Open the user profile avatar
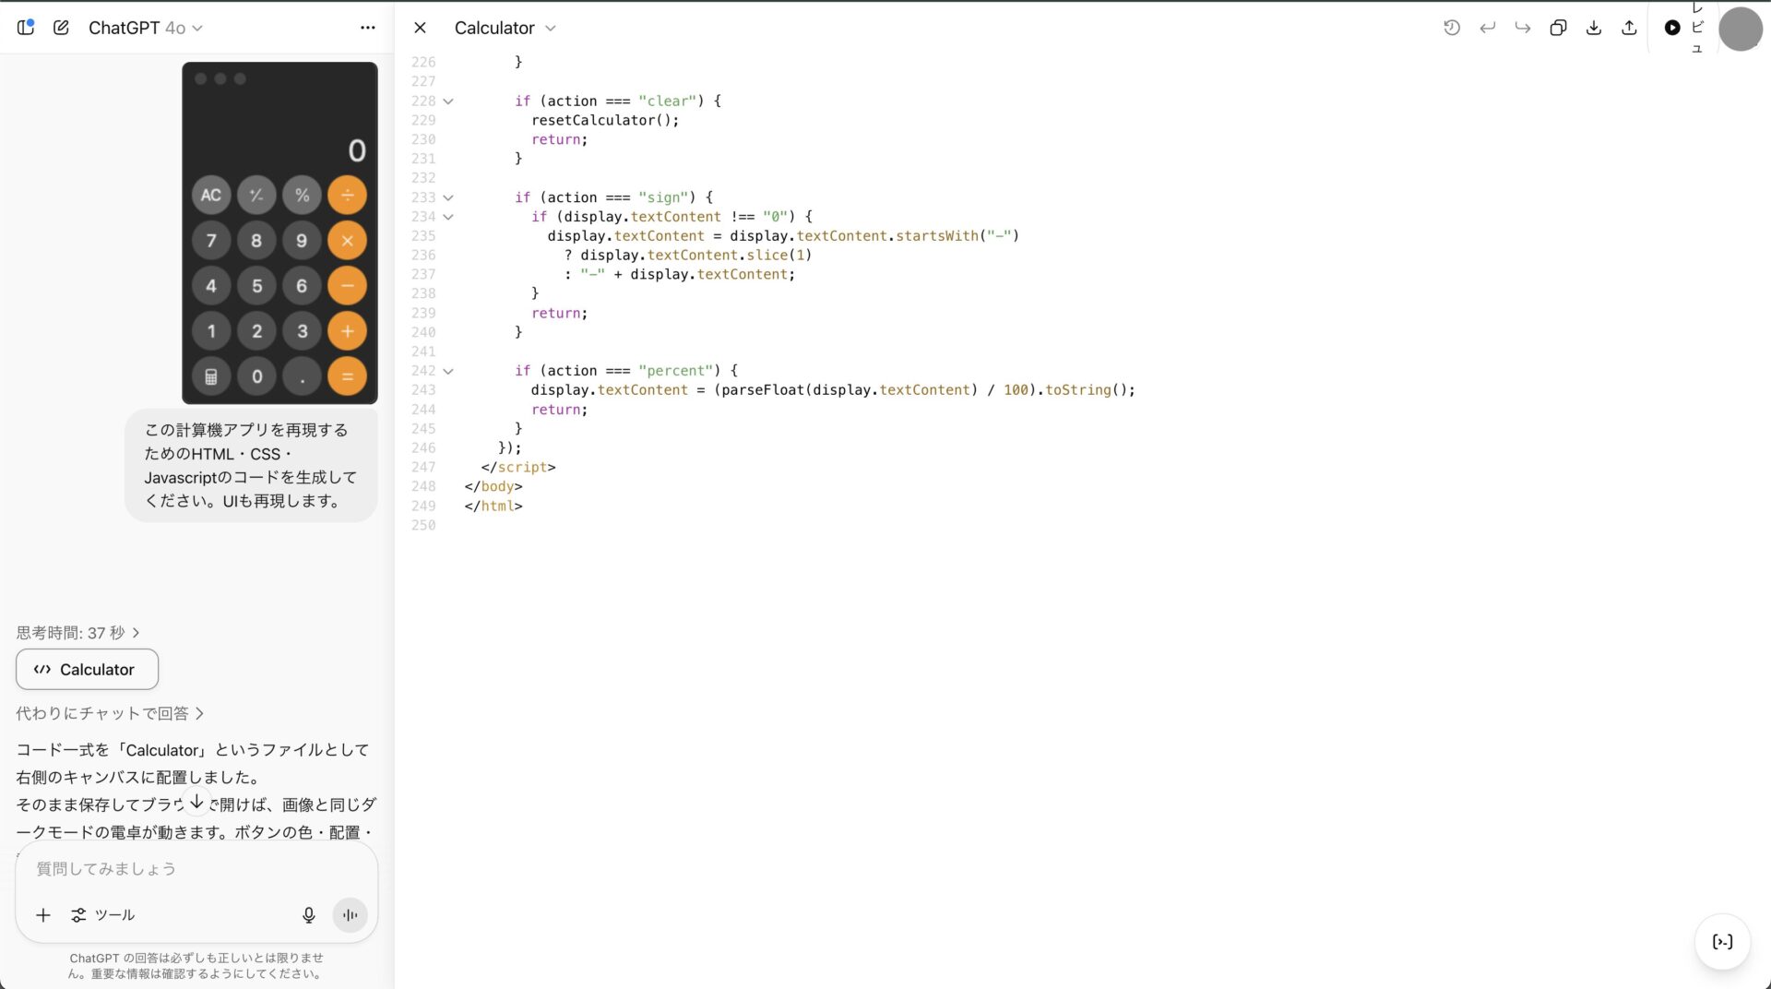The image size is (1771, 989). pyautogui.click(x=1741, y=29)
